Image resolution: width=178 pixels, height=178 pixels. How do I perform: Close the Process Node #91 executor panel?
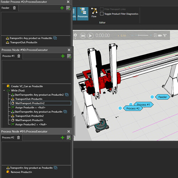[x=69, y=131]
